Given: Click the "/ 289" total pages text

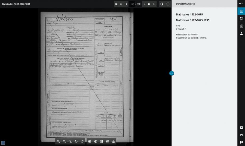Looking at the screenshot, I should (x=138, y=4).
